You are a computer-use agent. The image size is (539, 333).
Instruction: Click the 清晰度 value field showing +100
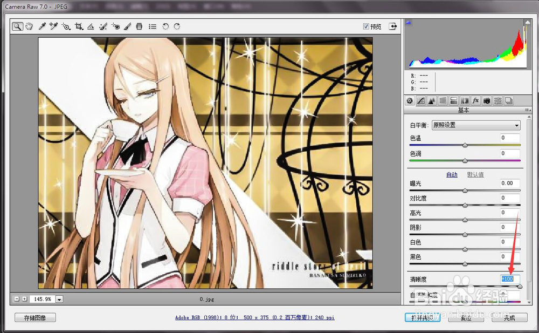click(510, 279)
